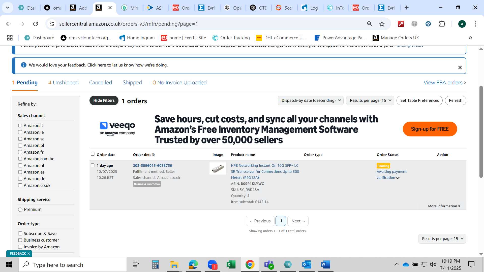The height and width of the screenshot is (272, 484).
Task: Open the tab search dropdown arrow
Action: (x=8, y=8)
